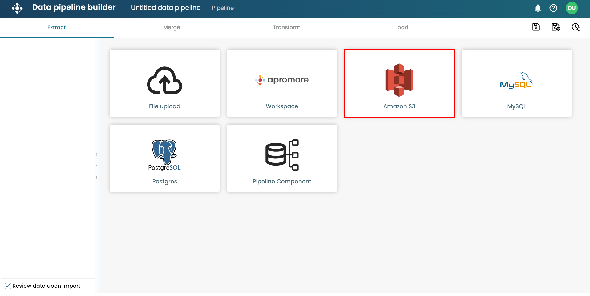Open the pipeline schedule clock icon

coord(576,27)
